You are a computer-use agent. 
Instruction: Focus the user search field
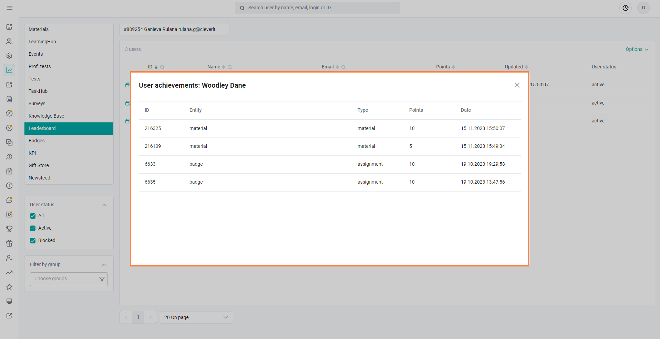[x=318, y=8]
